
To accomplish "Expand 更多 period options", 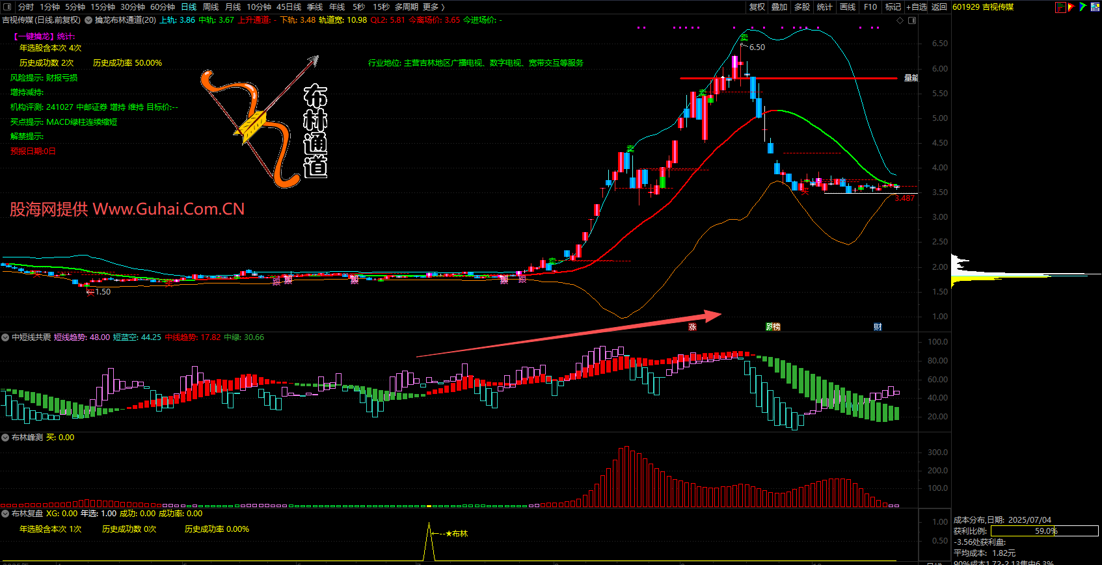I will click(x=433, y=7).
